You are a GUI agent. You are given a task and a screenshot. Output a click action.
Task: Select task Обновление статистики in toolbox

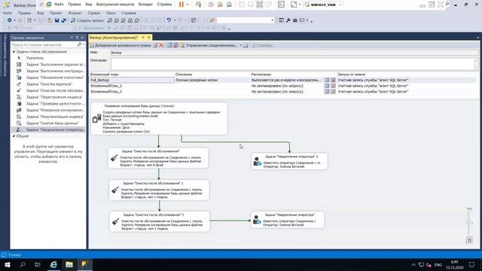pyautogui.click(x=48, y=78)
